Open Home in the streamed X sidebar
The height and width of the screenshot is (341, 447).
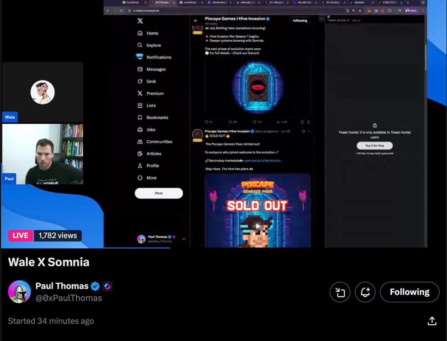pyautogui.click(x=148, y=33)
